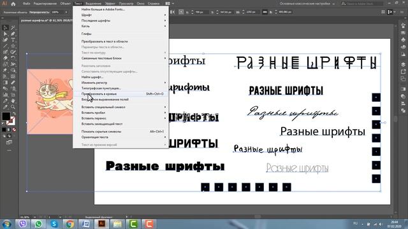
Task: Click the Stroke color swatch
Action: pos(11,121)
